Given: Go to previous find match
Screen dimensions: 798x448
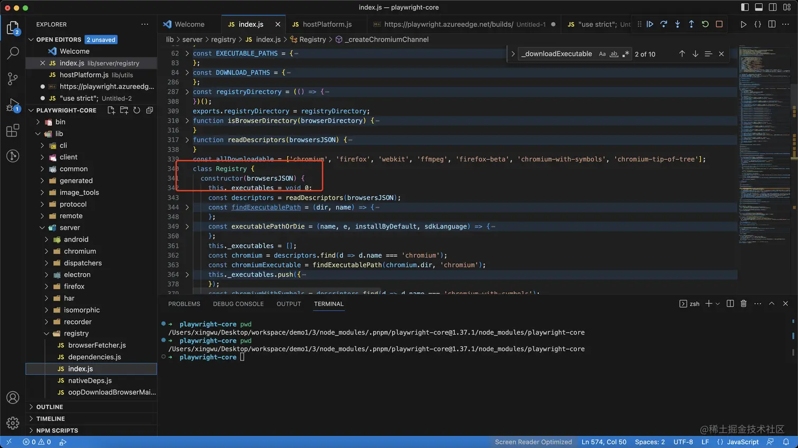Looking at the screenshot, I should (x=682, y=54).
